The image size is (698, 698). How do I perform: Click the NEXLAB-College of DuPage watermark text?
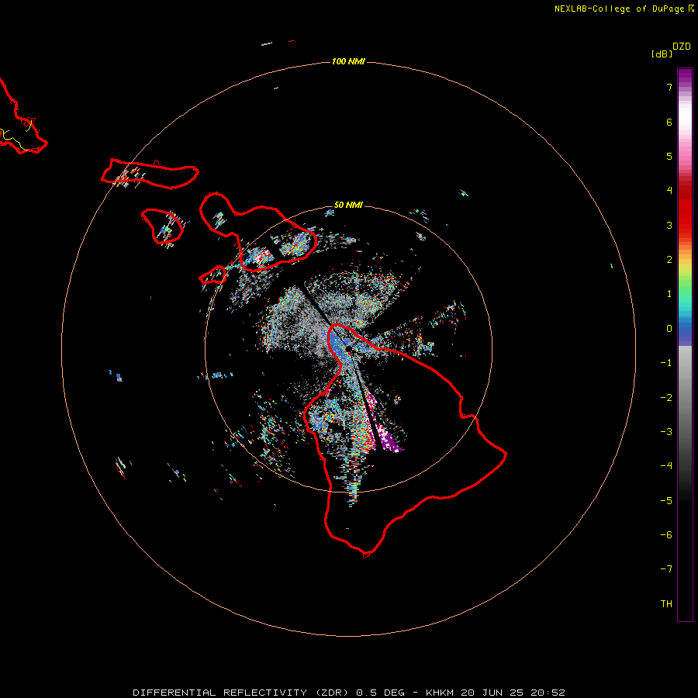(624, 9)
